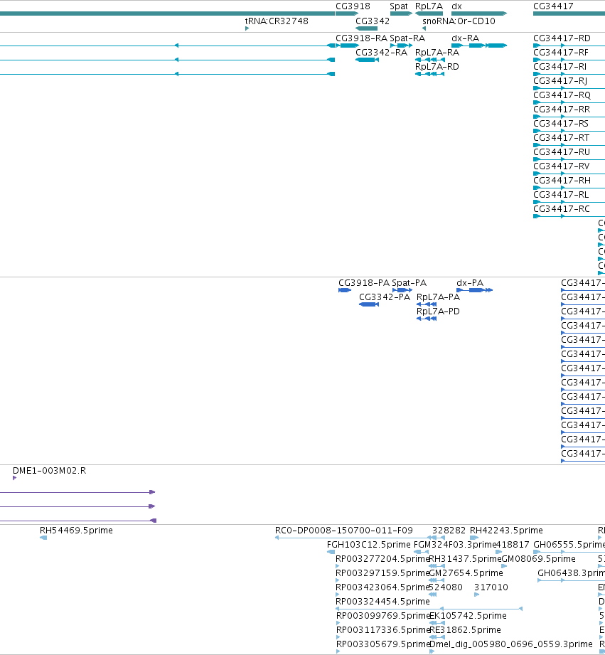Click the dx gene bar
605x655 pixels.
479,14
